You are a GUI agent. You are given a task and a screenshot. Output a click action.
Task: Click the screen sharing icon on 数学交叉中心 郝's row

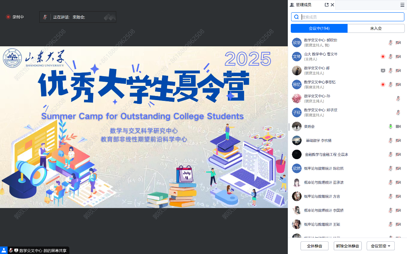point(383,71)
